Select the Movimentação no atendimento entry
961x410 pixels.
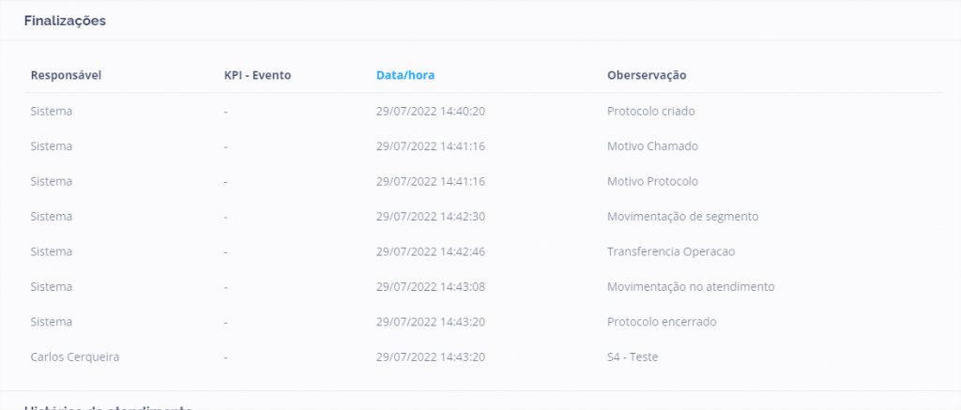tap(691, 286)
